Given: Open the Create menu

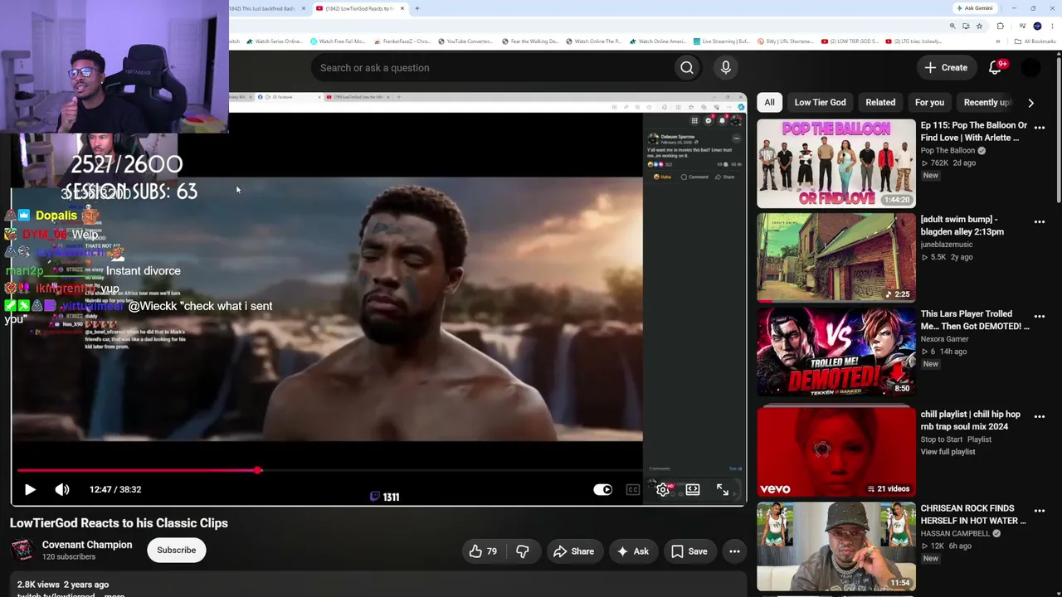Looking at the screenshot, I should 947,68.
